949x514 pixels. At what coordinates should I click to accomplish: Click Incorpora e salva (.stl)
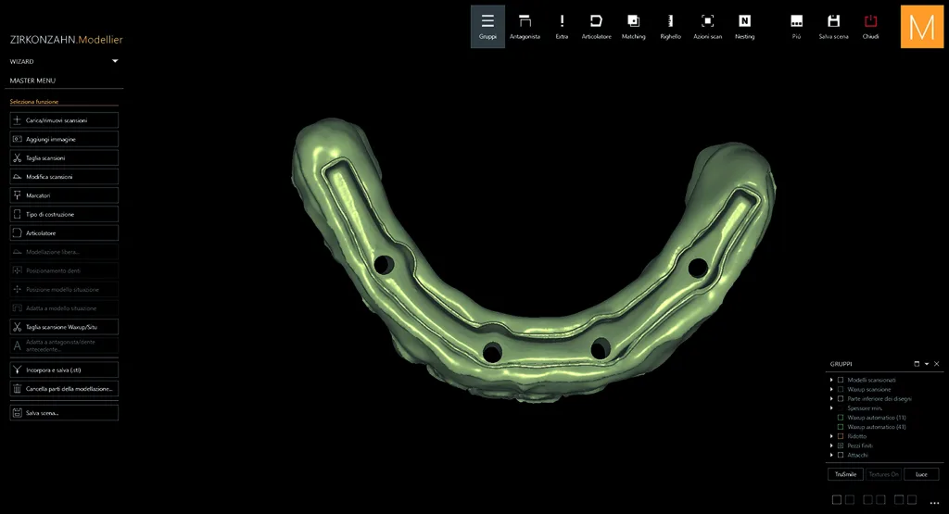coord(64,370)
